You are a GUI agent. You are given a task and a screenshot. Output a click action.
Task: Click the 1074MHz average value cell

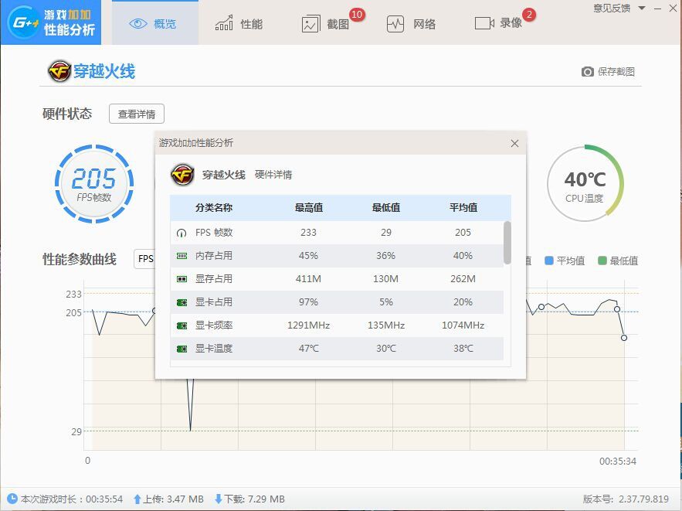point(463,325)
